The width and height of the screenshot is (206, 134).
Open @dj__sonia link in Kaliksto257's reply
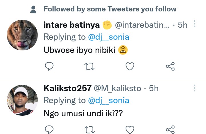point(108,100)
